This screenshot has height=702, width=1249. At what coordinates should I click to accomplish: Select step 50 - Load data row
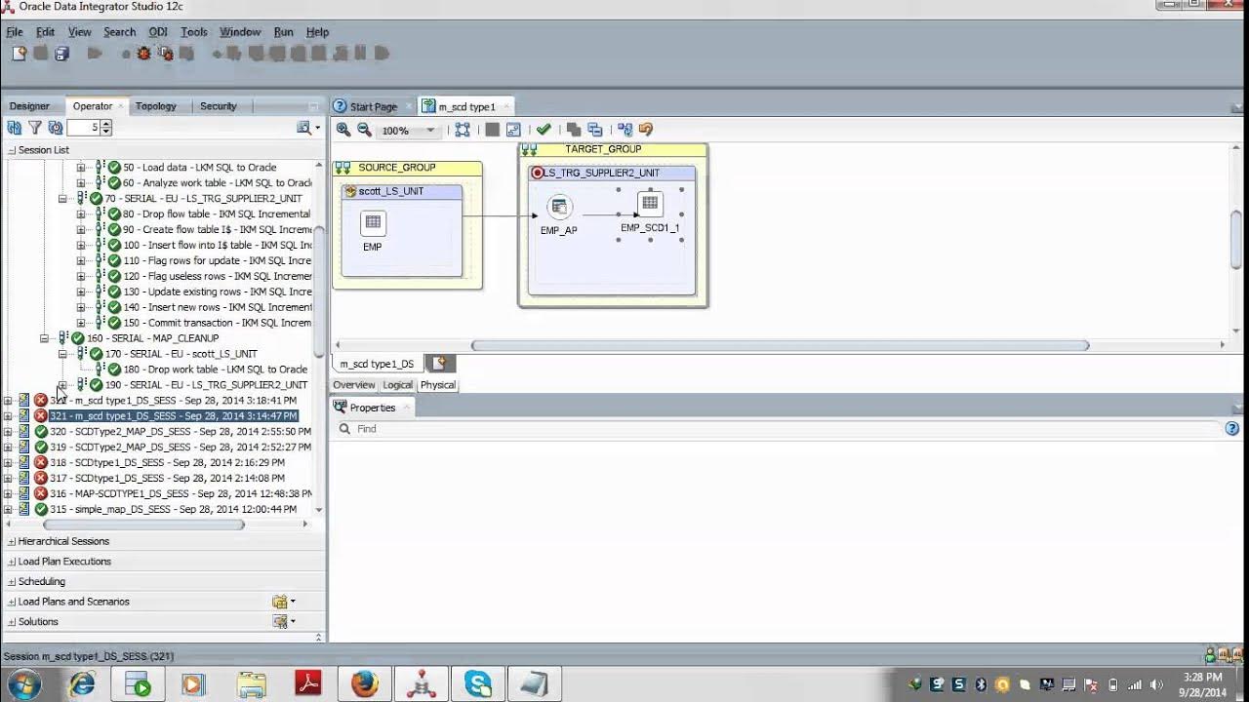point(199,167)
